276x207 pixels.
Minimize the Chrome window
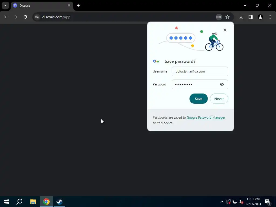point(245,5)
